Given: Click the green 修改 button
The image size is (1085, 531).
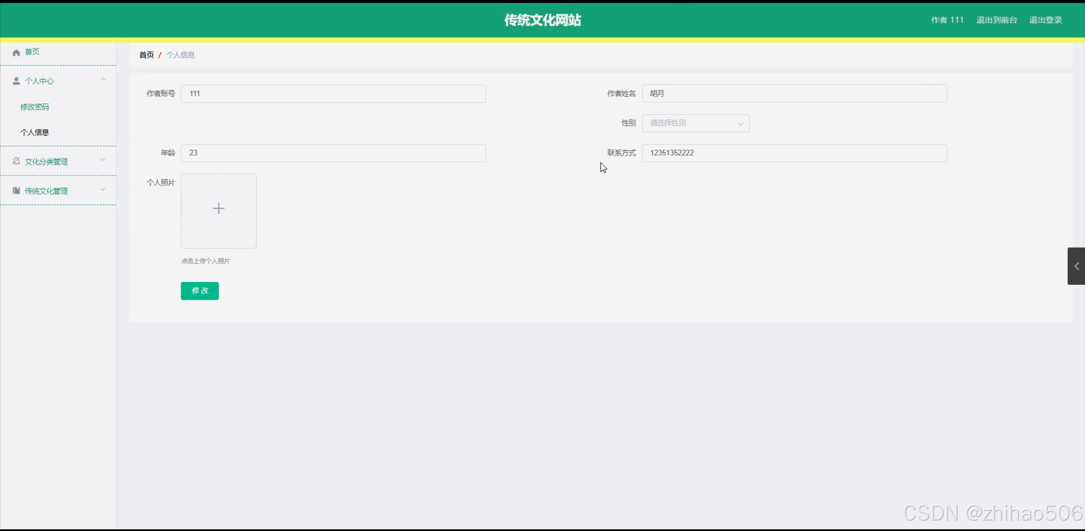Looking at the screenshot, I should click(200, 291).
